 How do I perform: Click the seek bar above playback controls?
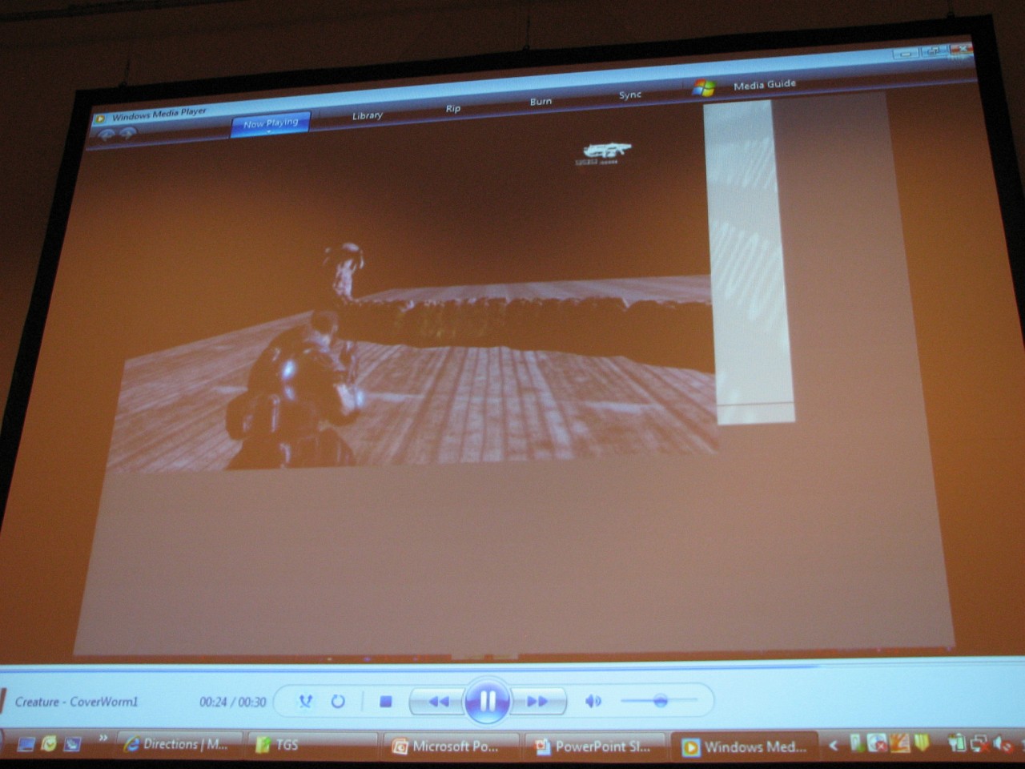tap(512, 665)
